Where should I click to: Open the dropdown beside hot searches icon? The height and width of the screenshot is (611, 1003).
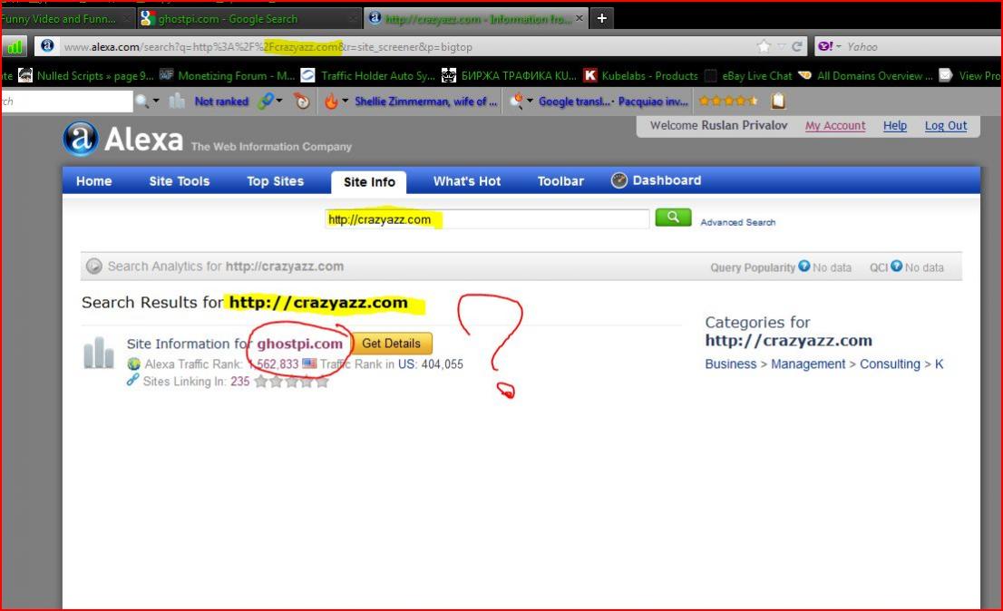530,101
